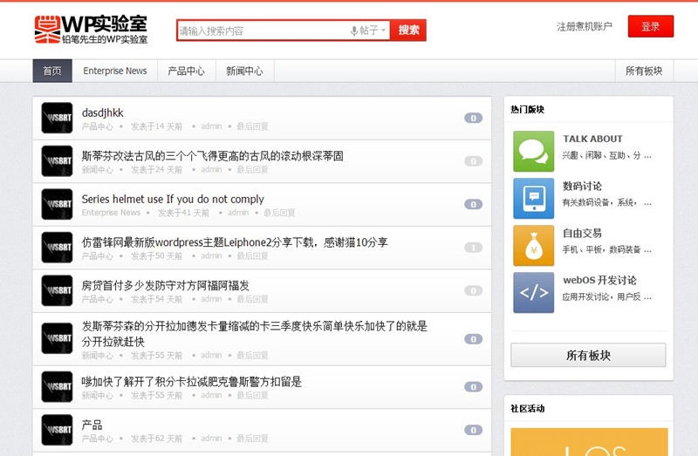The height and width of the screenshot is (456, 698).
Task: Click the 注册煮机账户 link
Action: click(x=585, y=27)
